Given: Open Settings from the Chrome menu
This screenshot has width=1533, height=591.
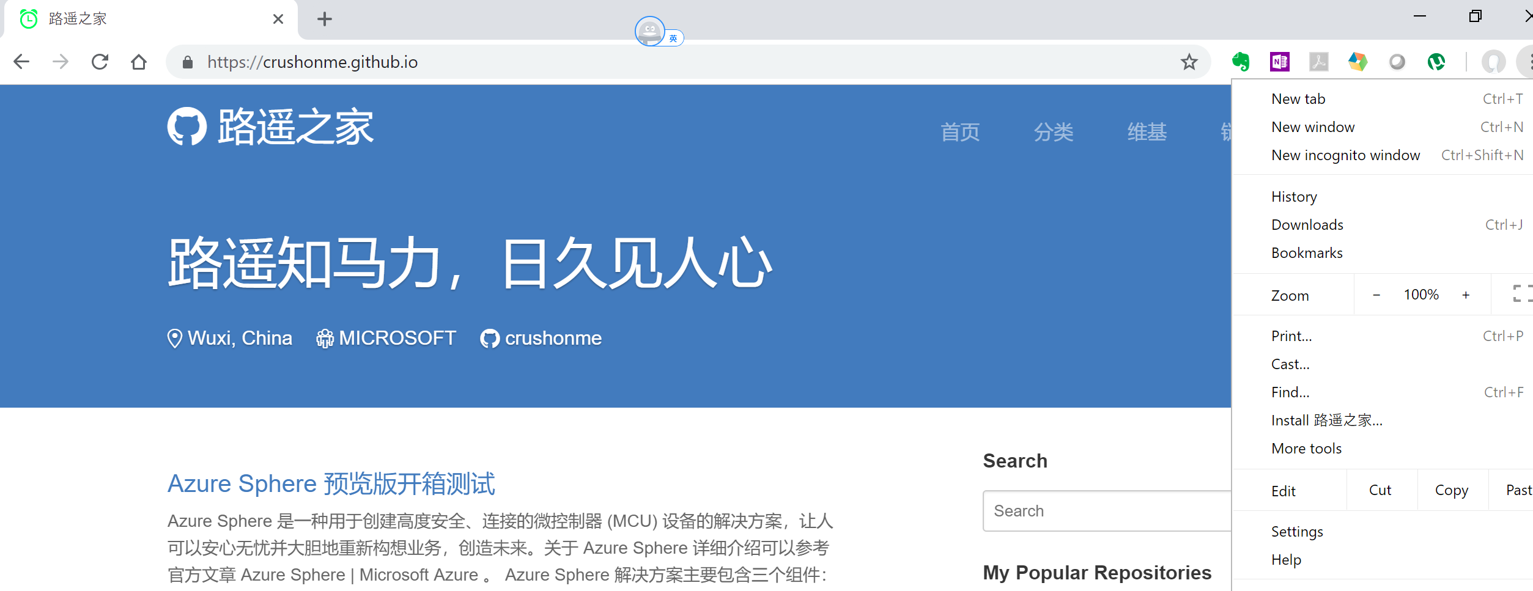Looking at the screenshot, I should point(1383,532).
